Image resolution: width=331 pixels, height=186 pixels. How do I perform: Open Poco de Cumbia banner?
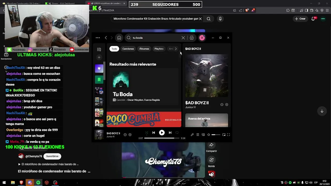coord(144,119)
